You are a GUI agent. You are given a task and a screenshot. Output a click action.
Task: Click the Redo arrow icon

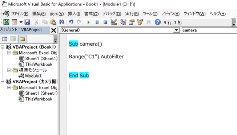tap(79, 22)
